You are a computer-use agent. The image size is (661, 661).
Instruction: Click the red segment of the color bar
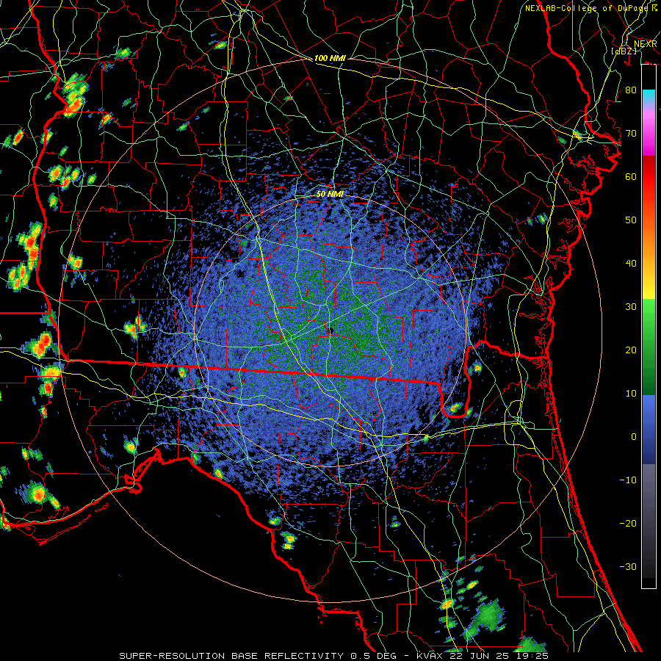click(649, 177)
